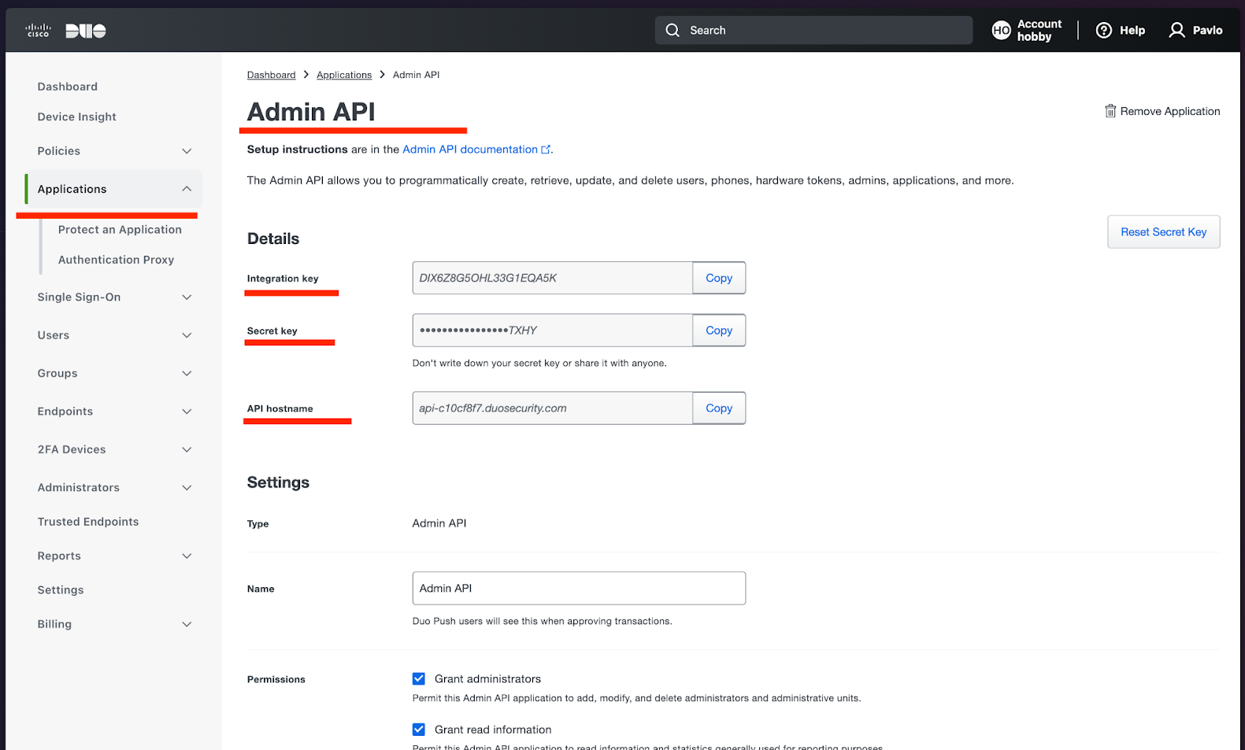Click the Search field in header
Screen dimensions: 1245x750
pos(813,30)
